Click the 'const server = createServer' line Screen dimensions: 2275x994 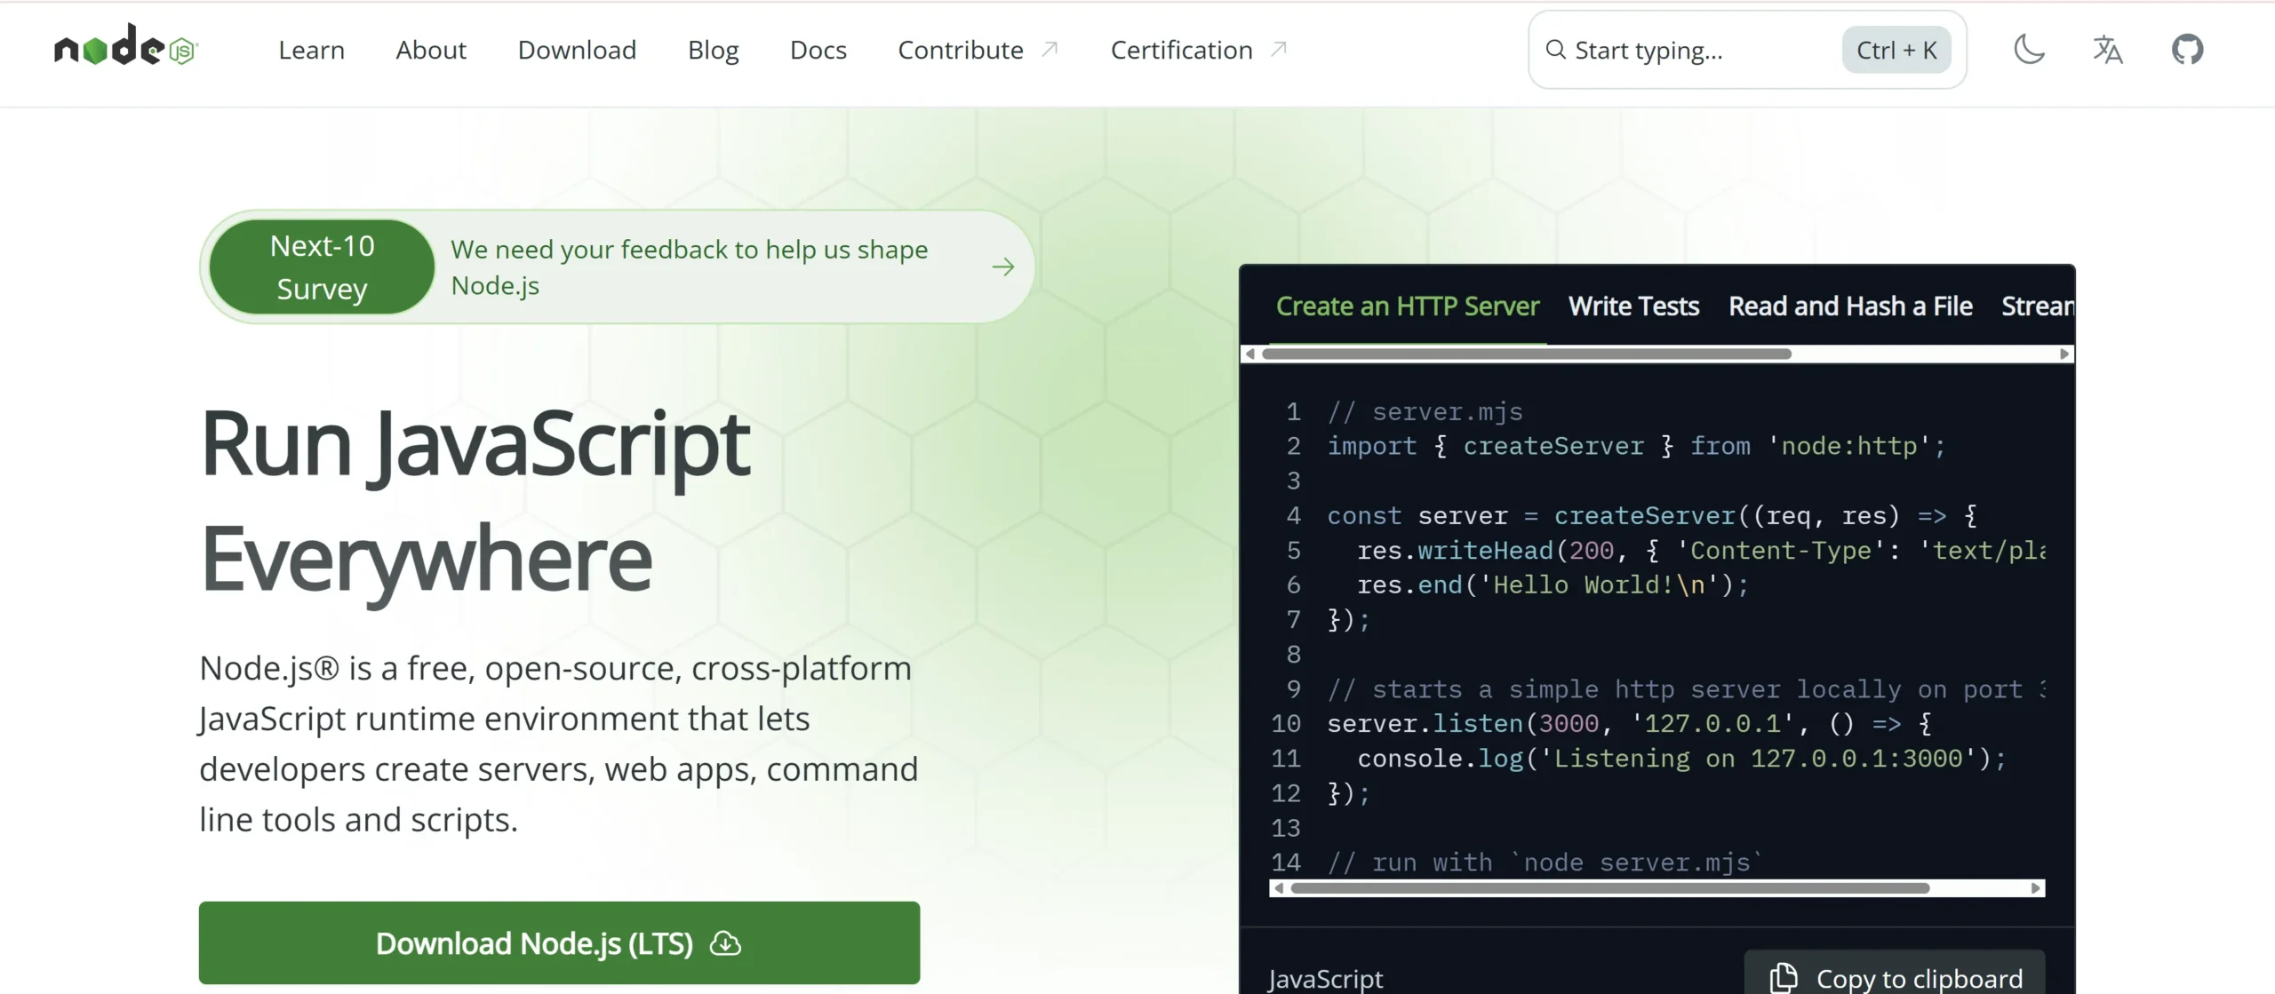point(1652,516)
